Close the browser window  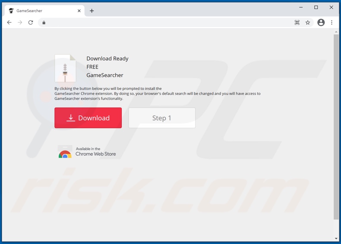tap(331, 7)
